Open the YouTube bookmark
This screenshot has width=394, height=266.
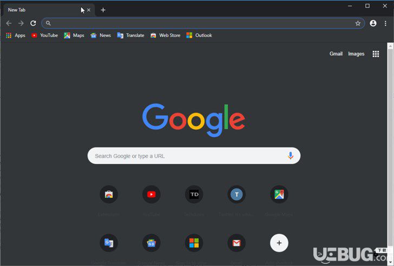pyautogui.click(x=45, y=35)
